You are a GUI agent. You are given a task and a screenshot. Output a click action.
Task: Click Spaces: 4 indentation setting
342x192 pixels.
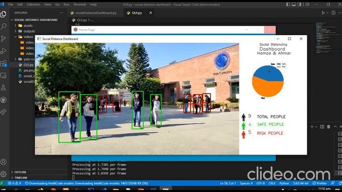[246, 183]
